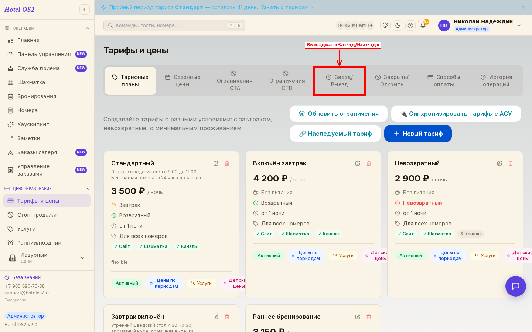The width and height of the screenshot is (532, 332).
Task: Open Номера in sidebar
Action: pos(47,110)
